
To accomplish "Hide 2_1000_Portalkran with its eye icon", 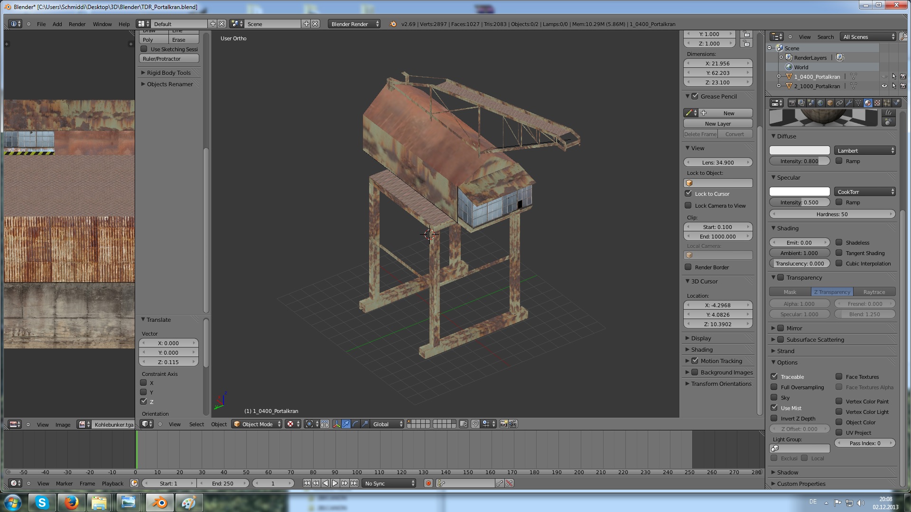I will [884, 86].
